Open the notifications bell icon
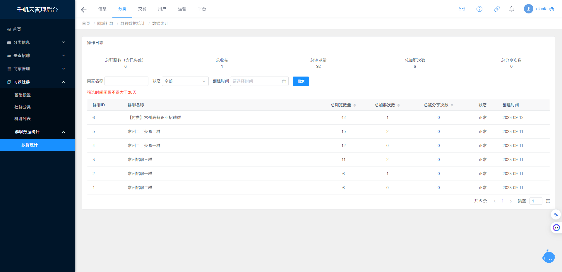 click(x=512, y=9)
